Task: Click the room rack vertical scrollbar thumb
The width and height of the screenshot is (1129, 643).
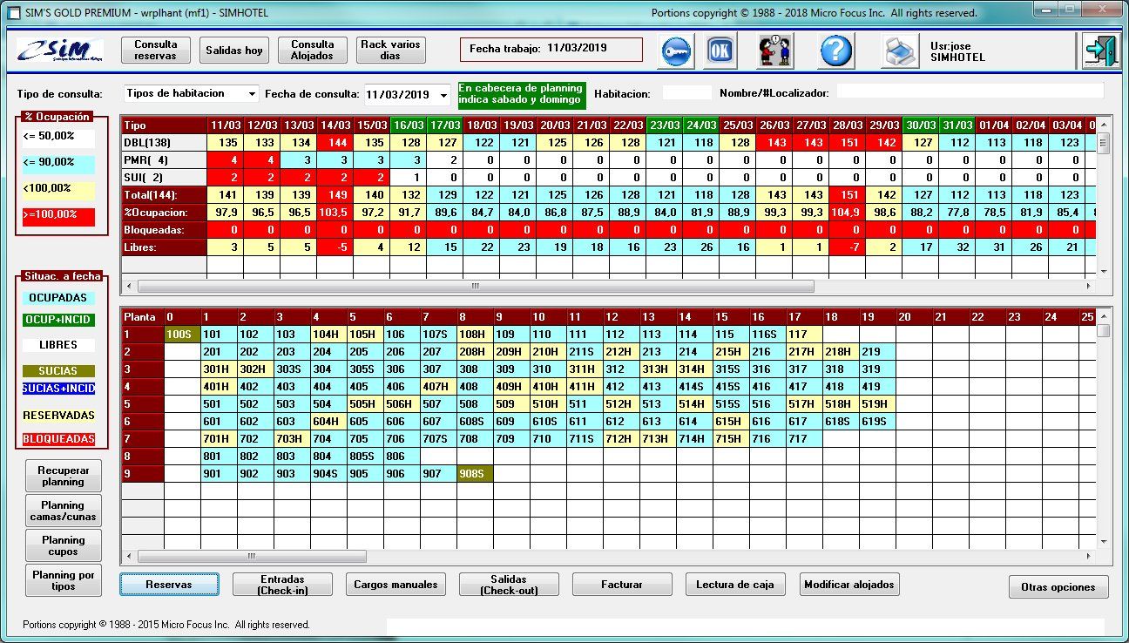Action: pyautogui.click(x=1104, y=331)
